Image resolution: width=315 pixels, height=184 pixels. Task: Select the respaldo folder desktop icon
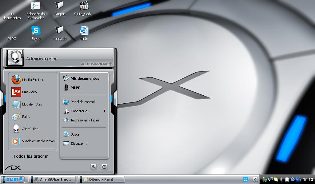tap(60, 33)
